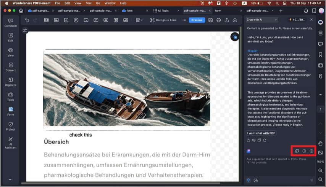
Task: Add a text field form element
Action: click(46, 20)
